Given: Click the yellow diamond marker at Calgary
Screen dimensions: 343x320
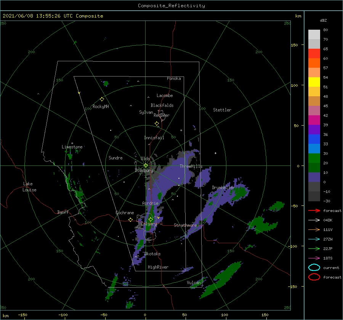Looking at the screenshot, I should pos(151,219).
